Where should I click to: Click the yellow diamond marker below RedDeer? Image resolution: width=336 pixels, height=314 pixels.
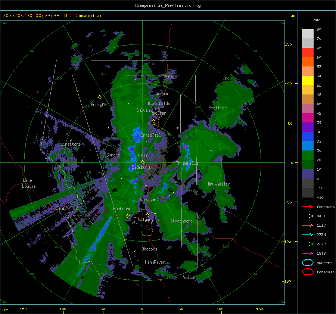[x=153, y=121]
